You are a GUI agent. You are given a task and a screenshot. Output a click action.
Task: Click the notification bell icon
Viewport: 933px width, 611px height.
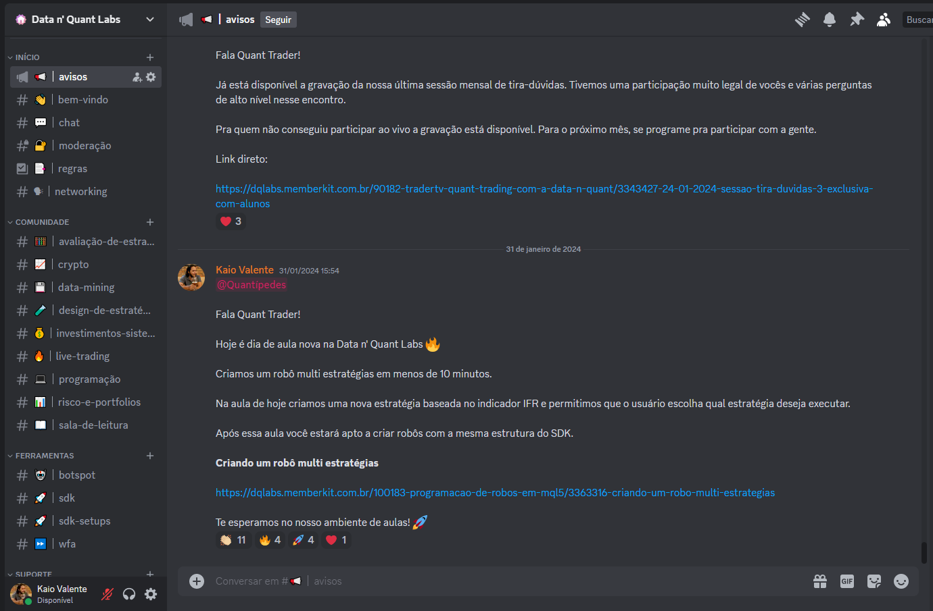[x=830, y=20]
